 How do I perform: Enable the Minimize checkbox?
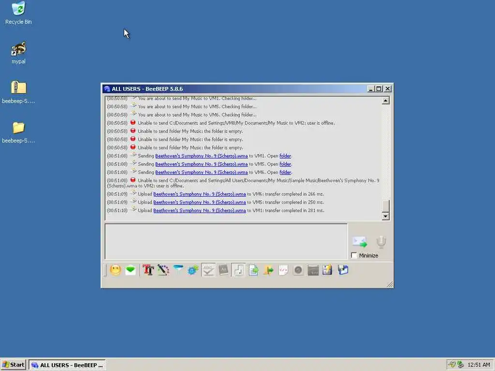(354, 256)
